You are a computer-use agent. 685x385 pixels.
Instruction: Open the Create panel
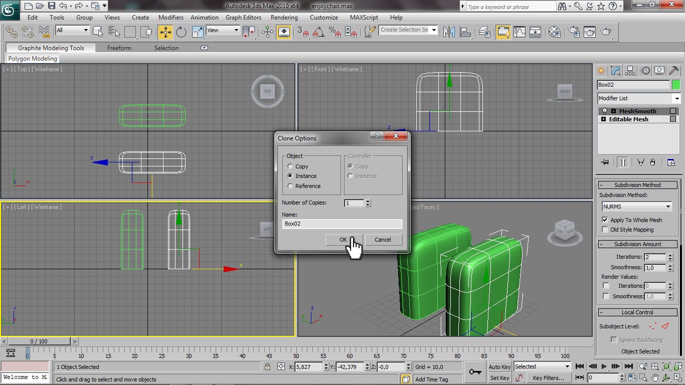[x=601, y=70]
